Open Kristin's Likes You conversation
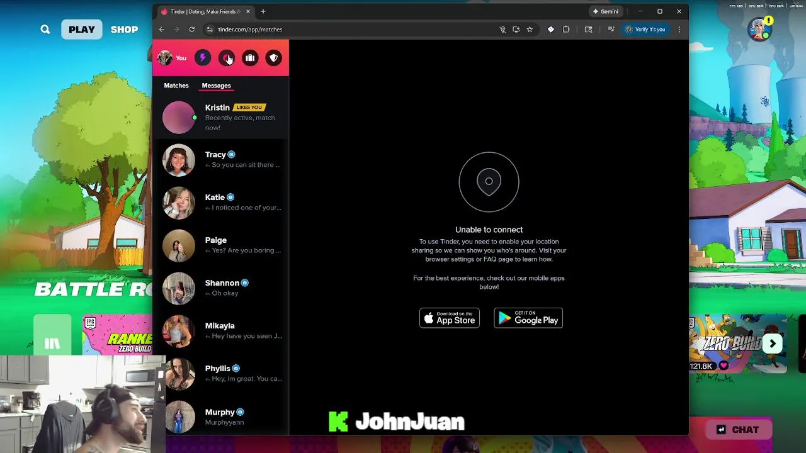 (221, 117)
